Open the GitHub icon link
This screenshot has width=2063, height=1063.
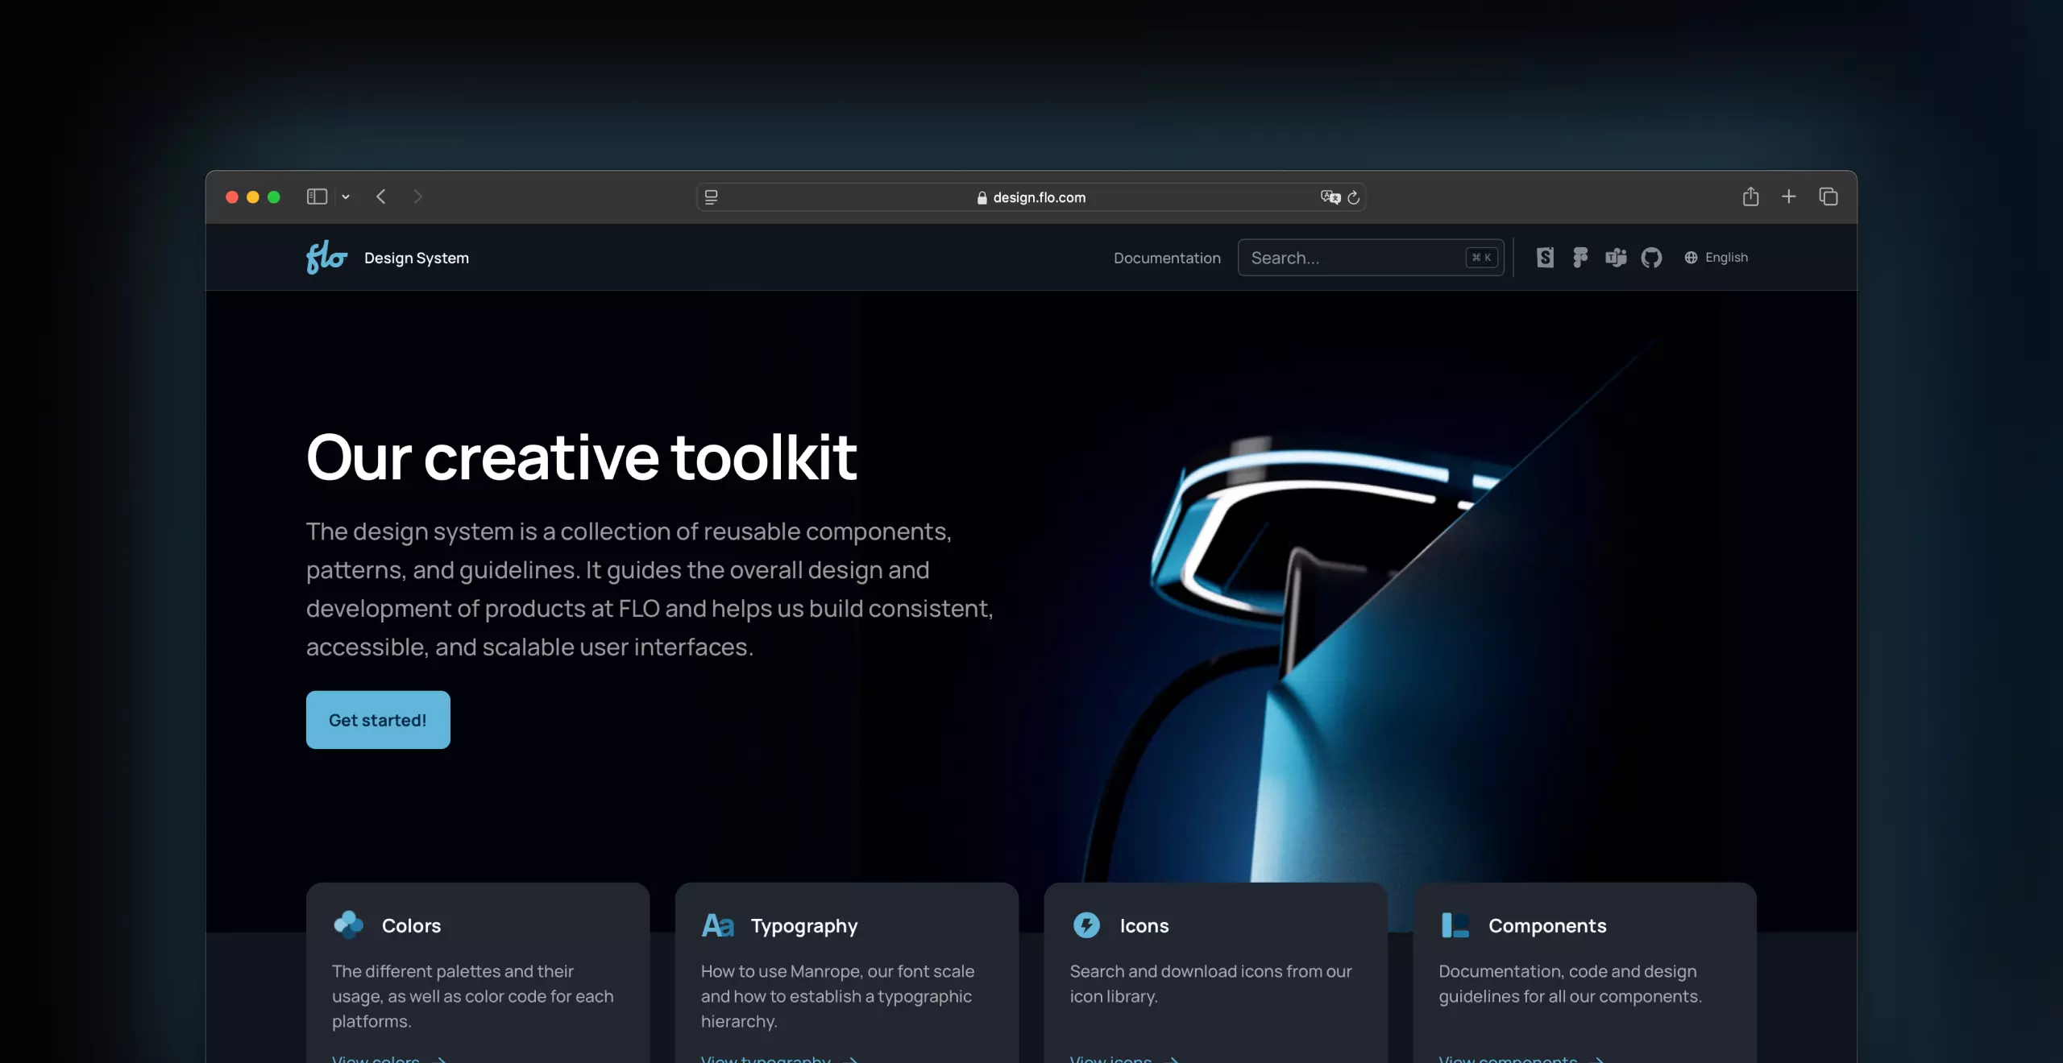coord(1651,258)
